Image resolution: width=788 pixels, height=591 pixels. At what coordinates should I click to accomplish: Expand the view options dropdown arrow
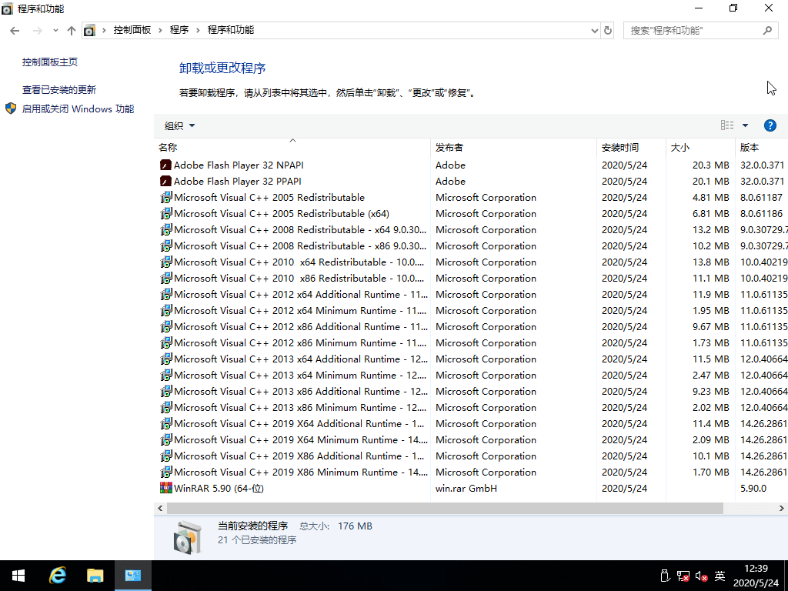[745, 125]
